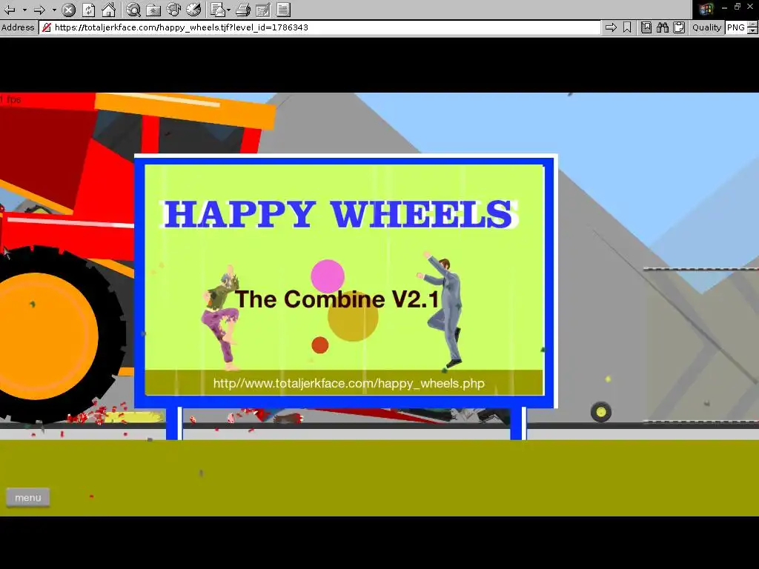Screen dimensions: 759x569
Task: Click the old man in purple pants
Action: click(x=221, y=317)
